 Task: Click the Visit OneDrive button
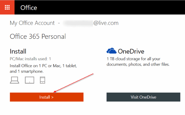pos(143,97)
